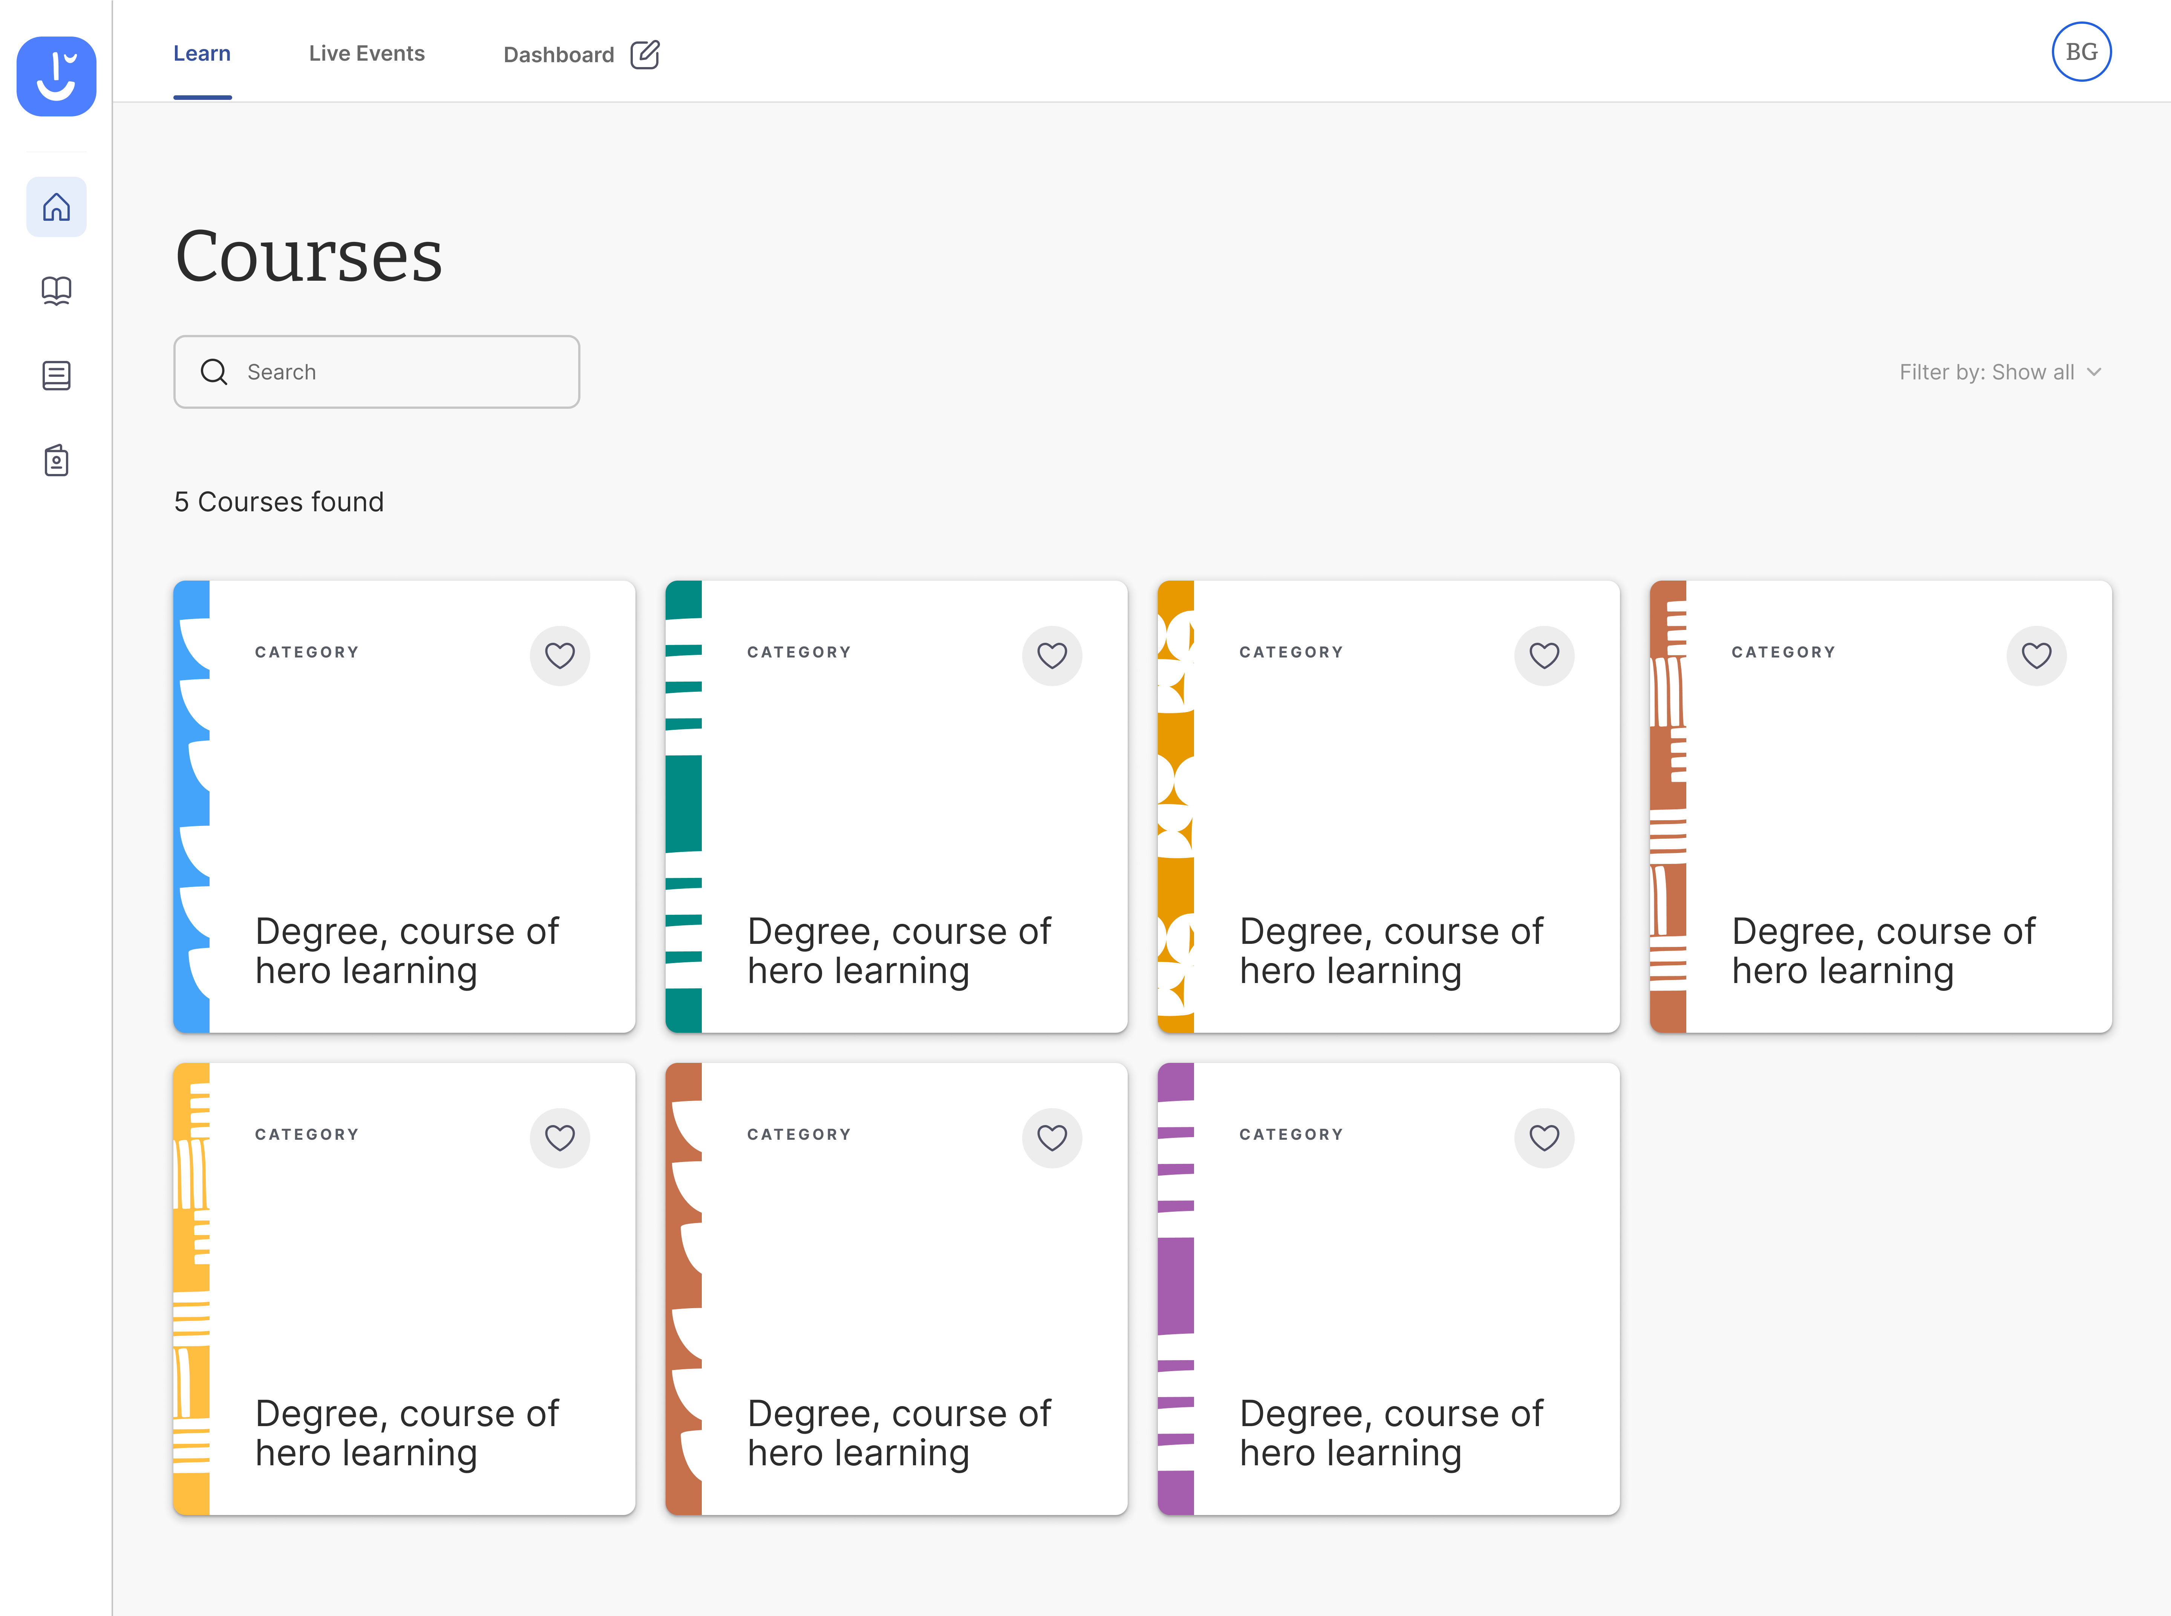Favorite the blue course card with heart
Image resolution: width=2171 pixels, height=1616 pixels.
click(x=560, y=655)
